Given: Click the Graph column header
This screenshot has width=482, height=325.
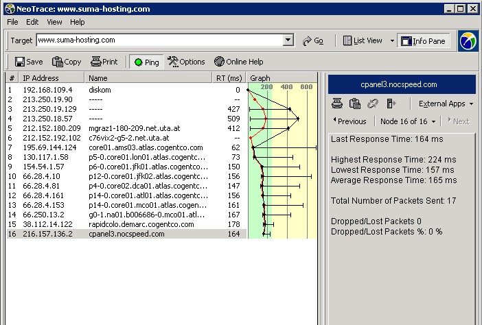Looking at the screenshot, I should click(x=282, y=78).
